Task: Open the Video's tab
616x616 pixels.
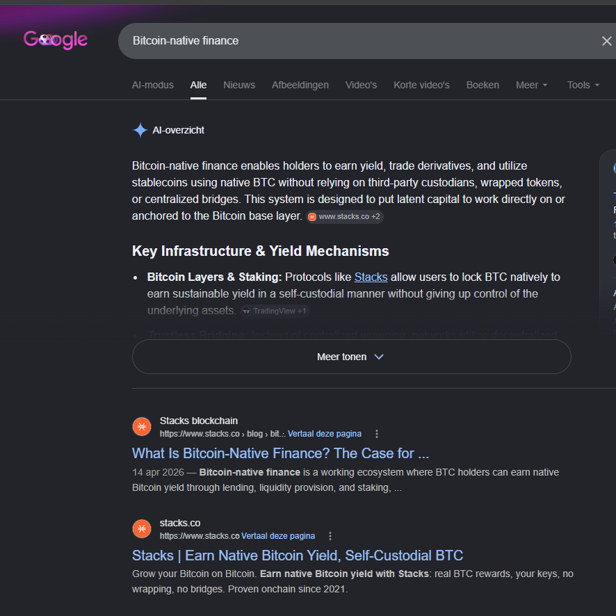Action: click(361, 85)
